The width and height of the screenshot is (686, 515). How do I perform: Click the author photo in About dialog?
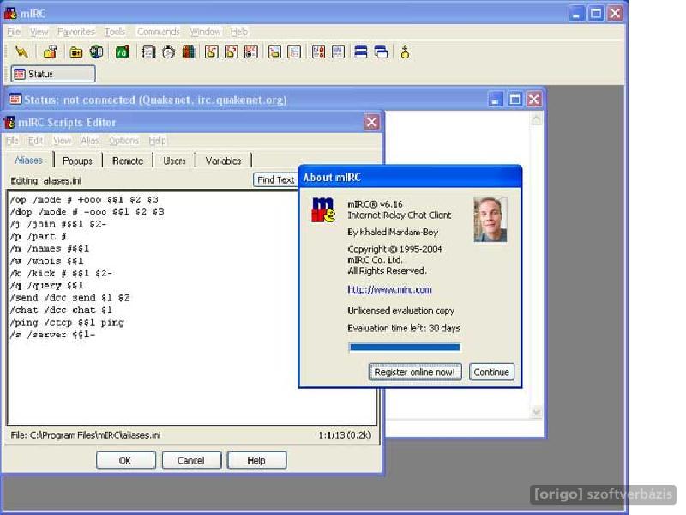click(x=490, y=219)
